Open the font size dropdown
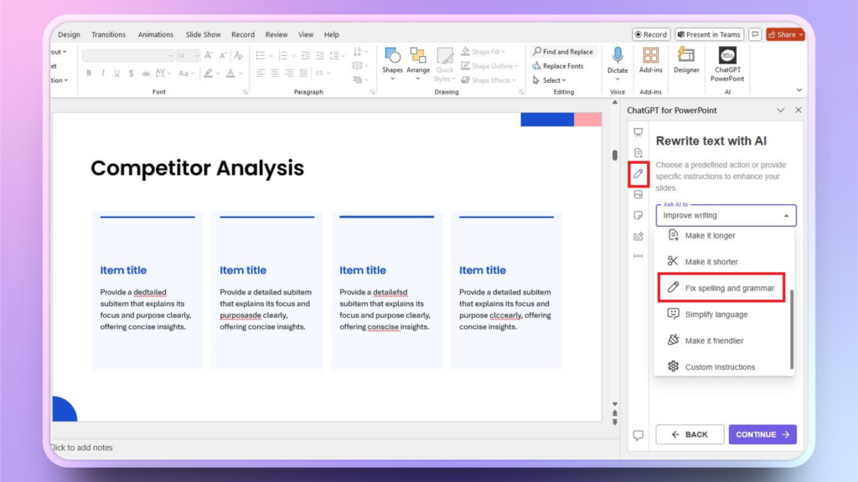Viewport: 858px width, 482px height. [196, 55]
